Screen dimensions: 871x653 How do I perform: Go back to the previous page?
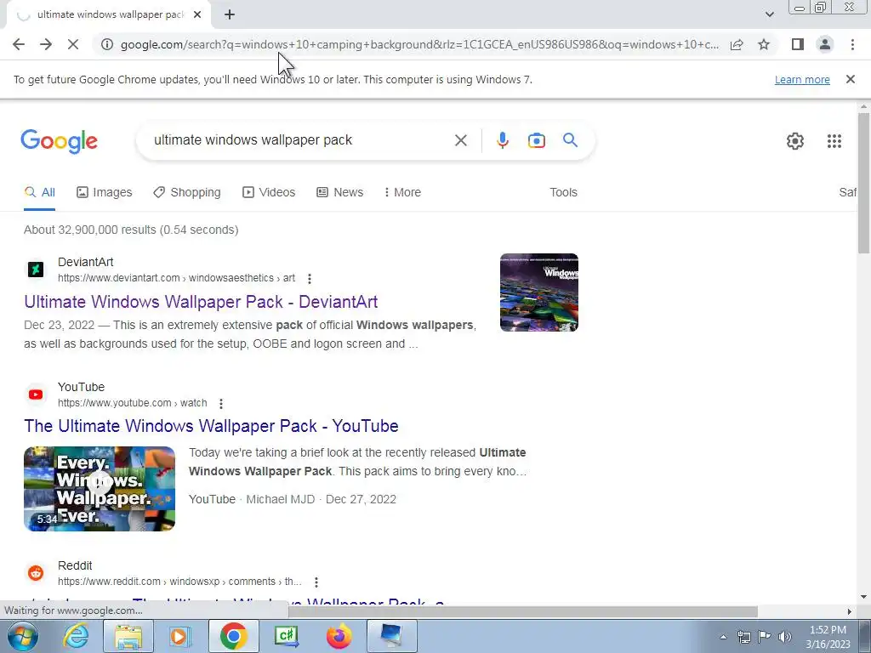tap(19, 44)
